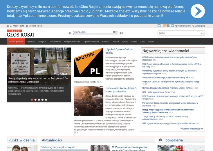Click the radio Głos Rosji logo
This screenshot has width=213, height=151.
(20, 33)
